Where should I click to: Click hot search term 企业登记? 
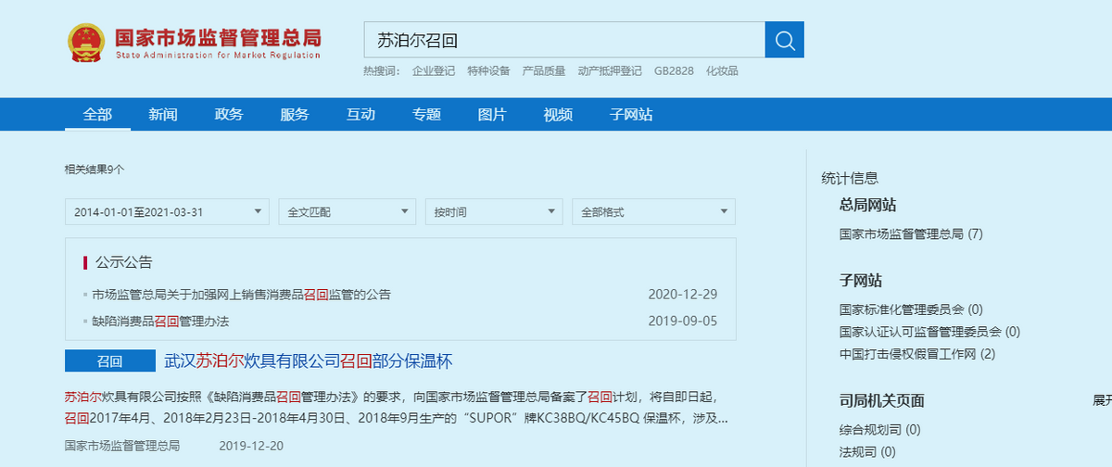click(434, 71)
